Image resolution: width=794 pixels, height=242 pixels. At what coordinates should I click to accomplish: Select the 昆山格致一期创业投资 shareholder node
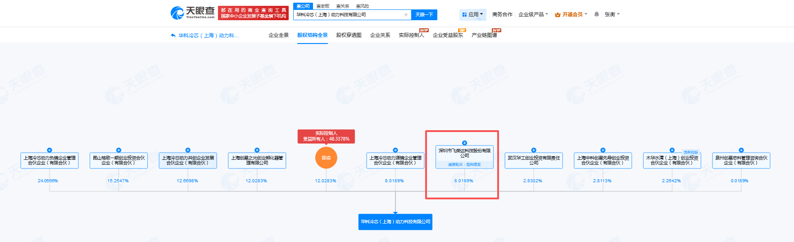click(118, 160)
